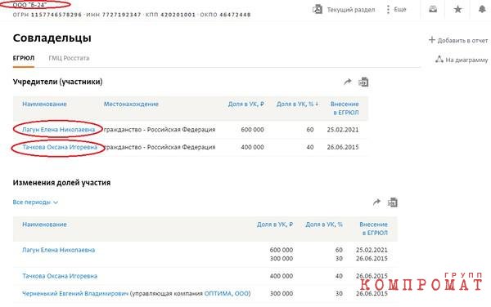The image size is (491, 307).
Task: Click the 25.02.2021 date in founders table
Action: point(343,130)
